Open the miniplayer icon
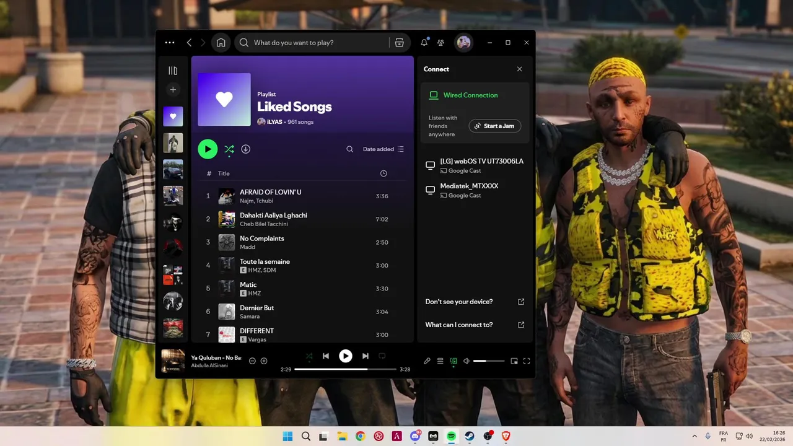 (x=514, y=361)
